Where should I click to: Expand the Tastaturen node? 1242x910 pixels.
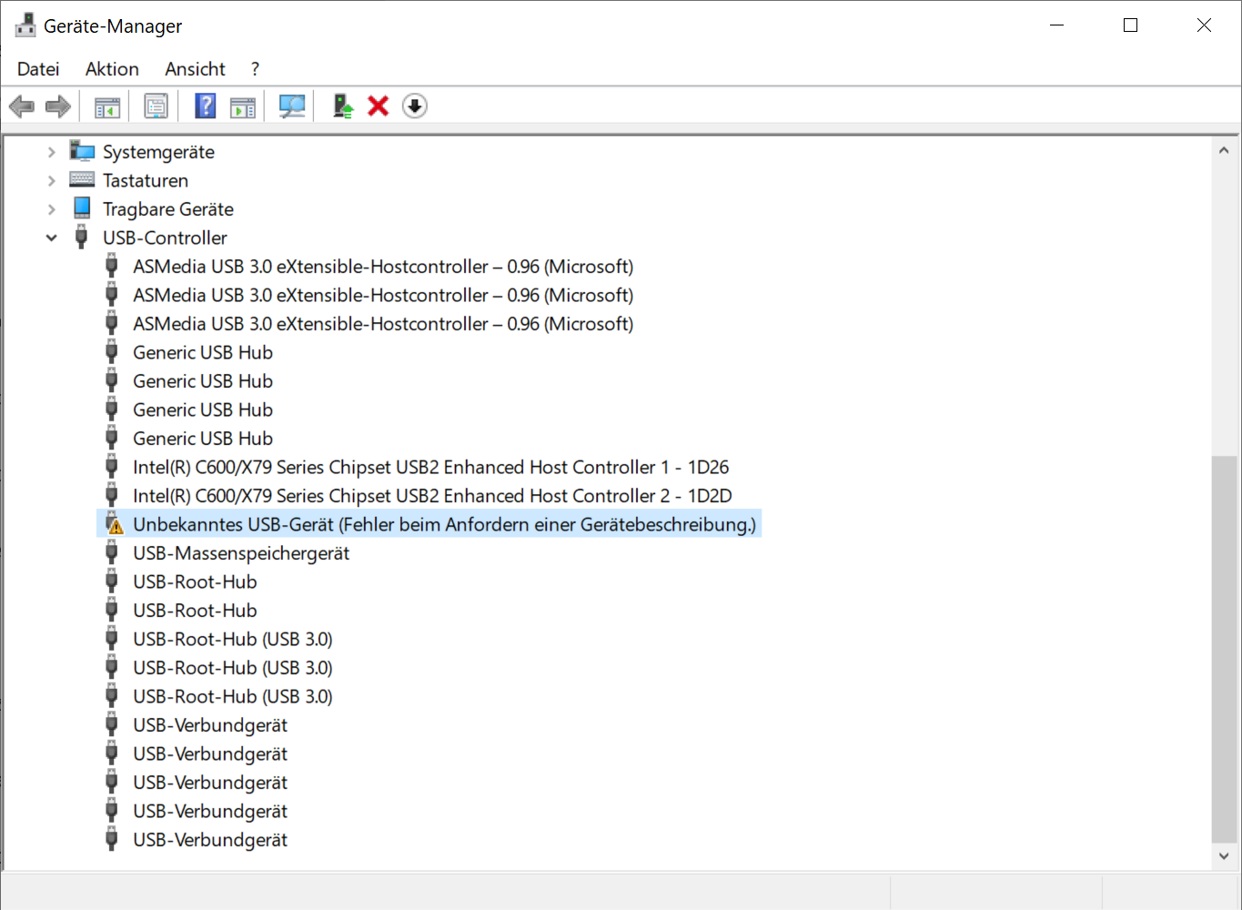pos(52,180)
